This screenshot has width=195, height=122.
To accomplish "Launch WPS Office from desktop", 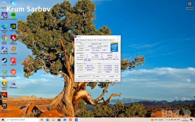I will (x=13, y=72).
